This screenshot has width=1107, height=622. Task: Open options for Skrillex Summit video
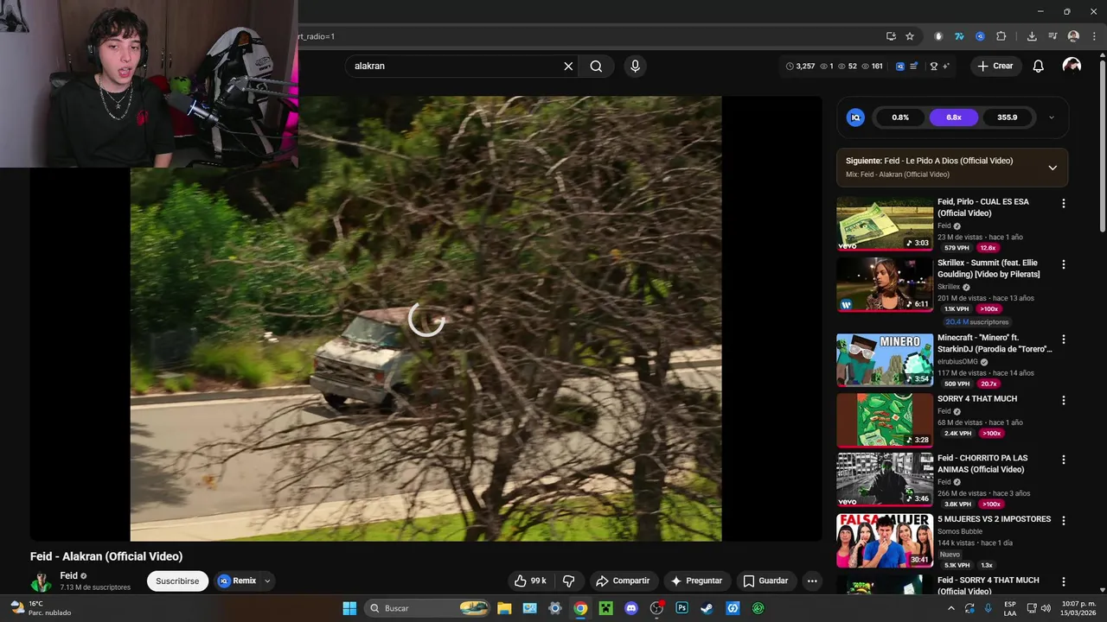[x=1064, y=264]
